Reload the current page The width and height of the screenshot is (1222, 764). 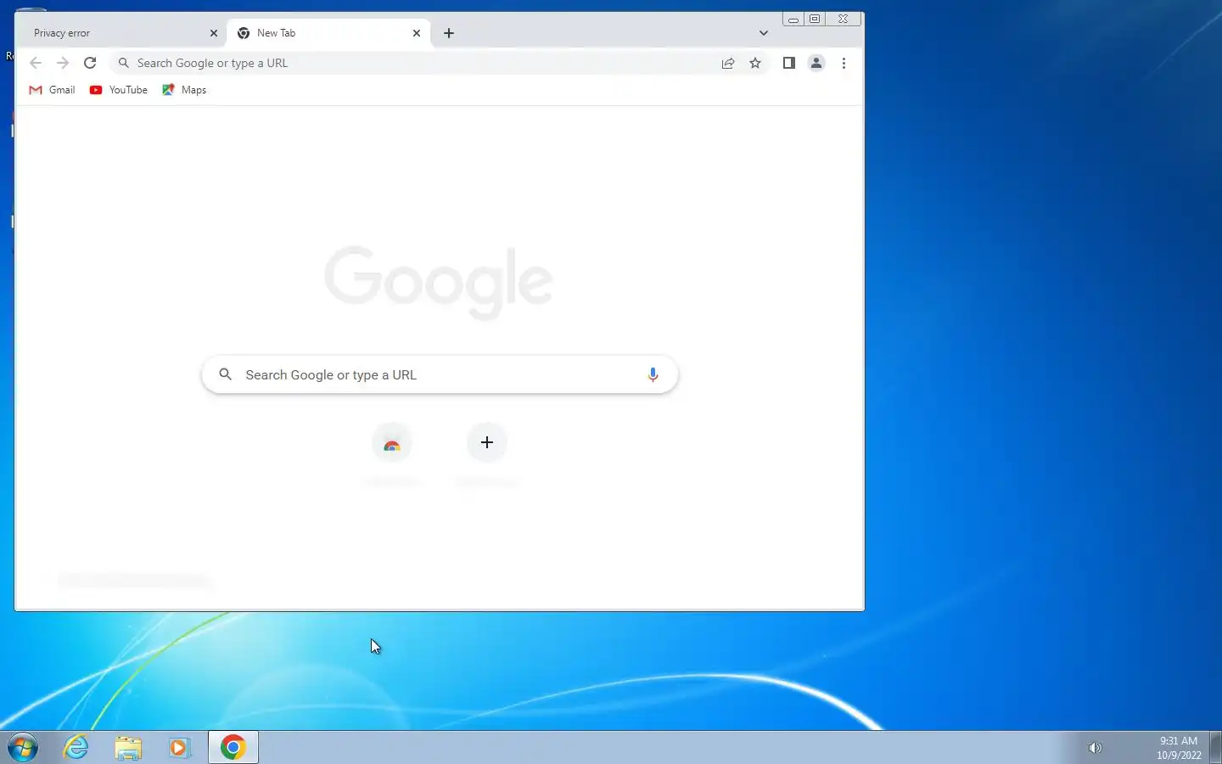(90, 63)
